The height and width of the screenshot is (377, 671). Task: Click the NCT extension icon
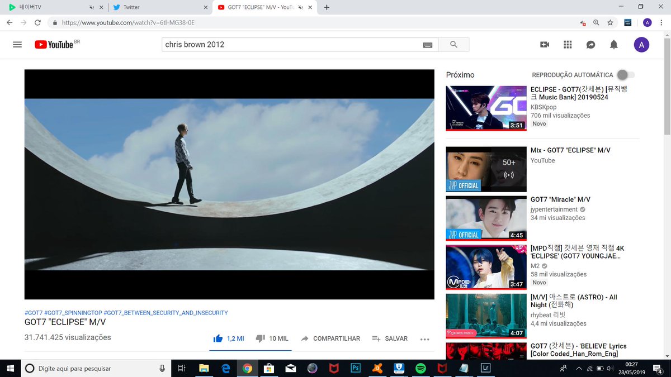(x=628, y=23)
